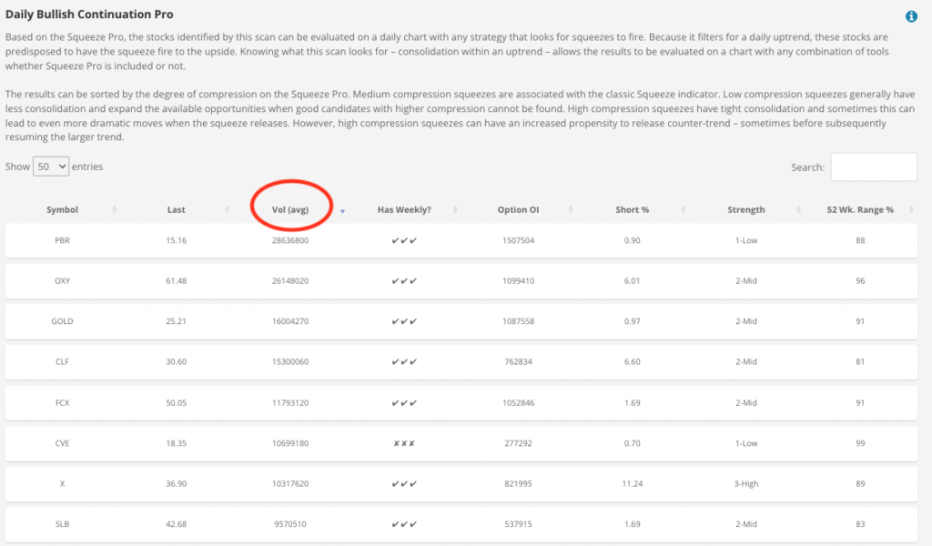Select the OXY symbol cell
Image resolution: width=932 pixels, height=546 pixels.
[63, 281]
